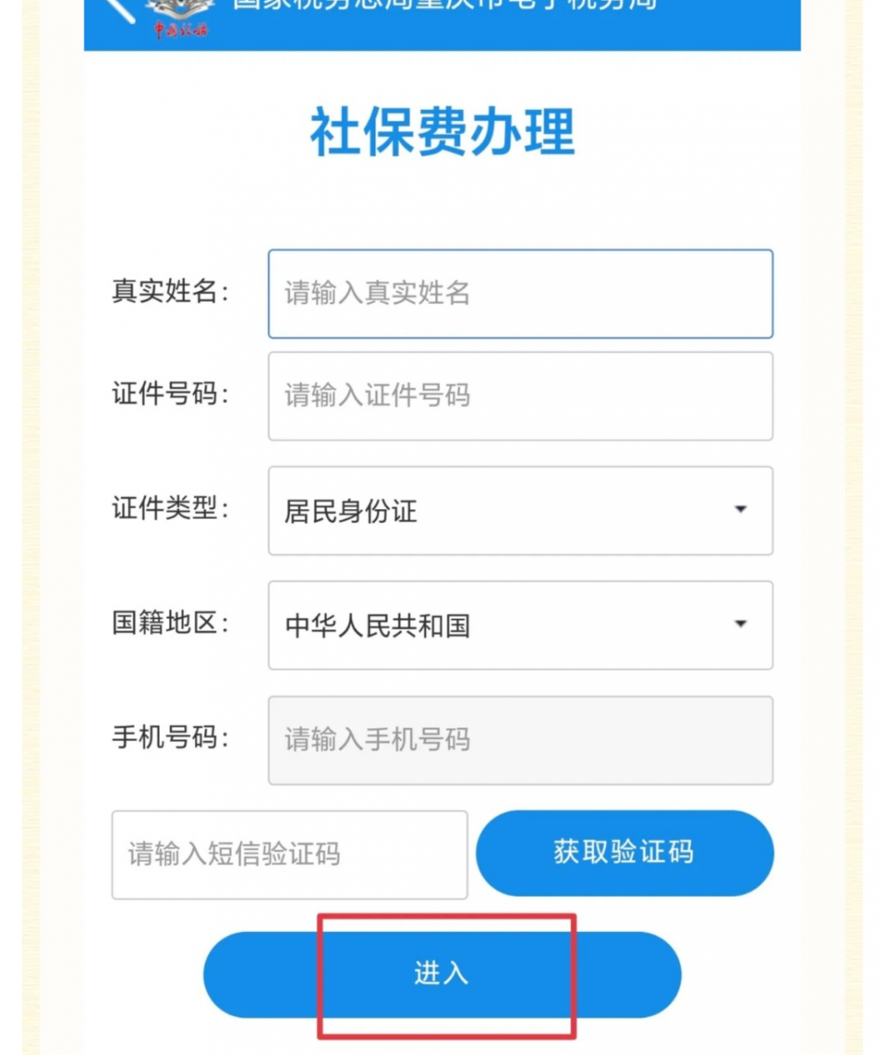885x1055 pixels.
Task: Click the blue header title text
Action: 444,5
